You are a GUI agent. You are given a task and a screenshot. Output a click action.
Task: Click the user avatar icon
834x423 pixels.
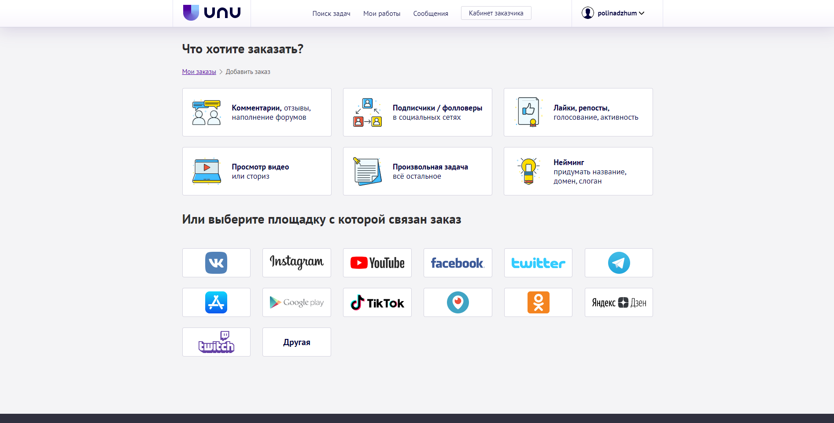pyautogui.click(x=587, y=13)
